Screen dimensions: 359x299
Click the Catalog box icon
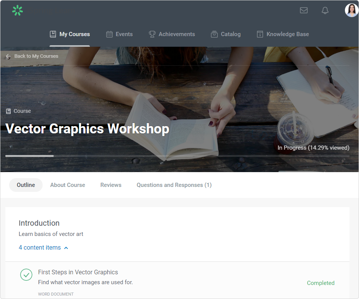point(214,34)
